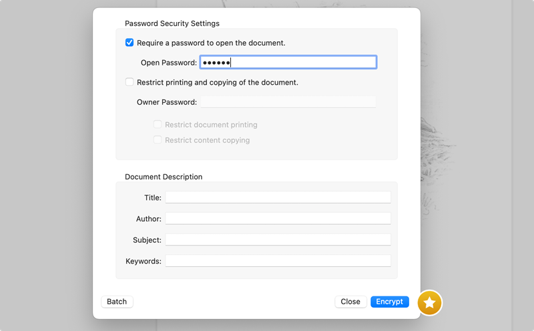
Task: Click the "Open Password:" label text
Action: 169,63
